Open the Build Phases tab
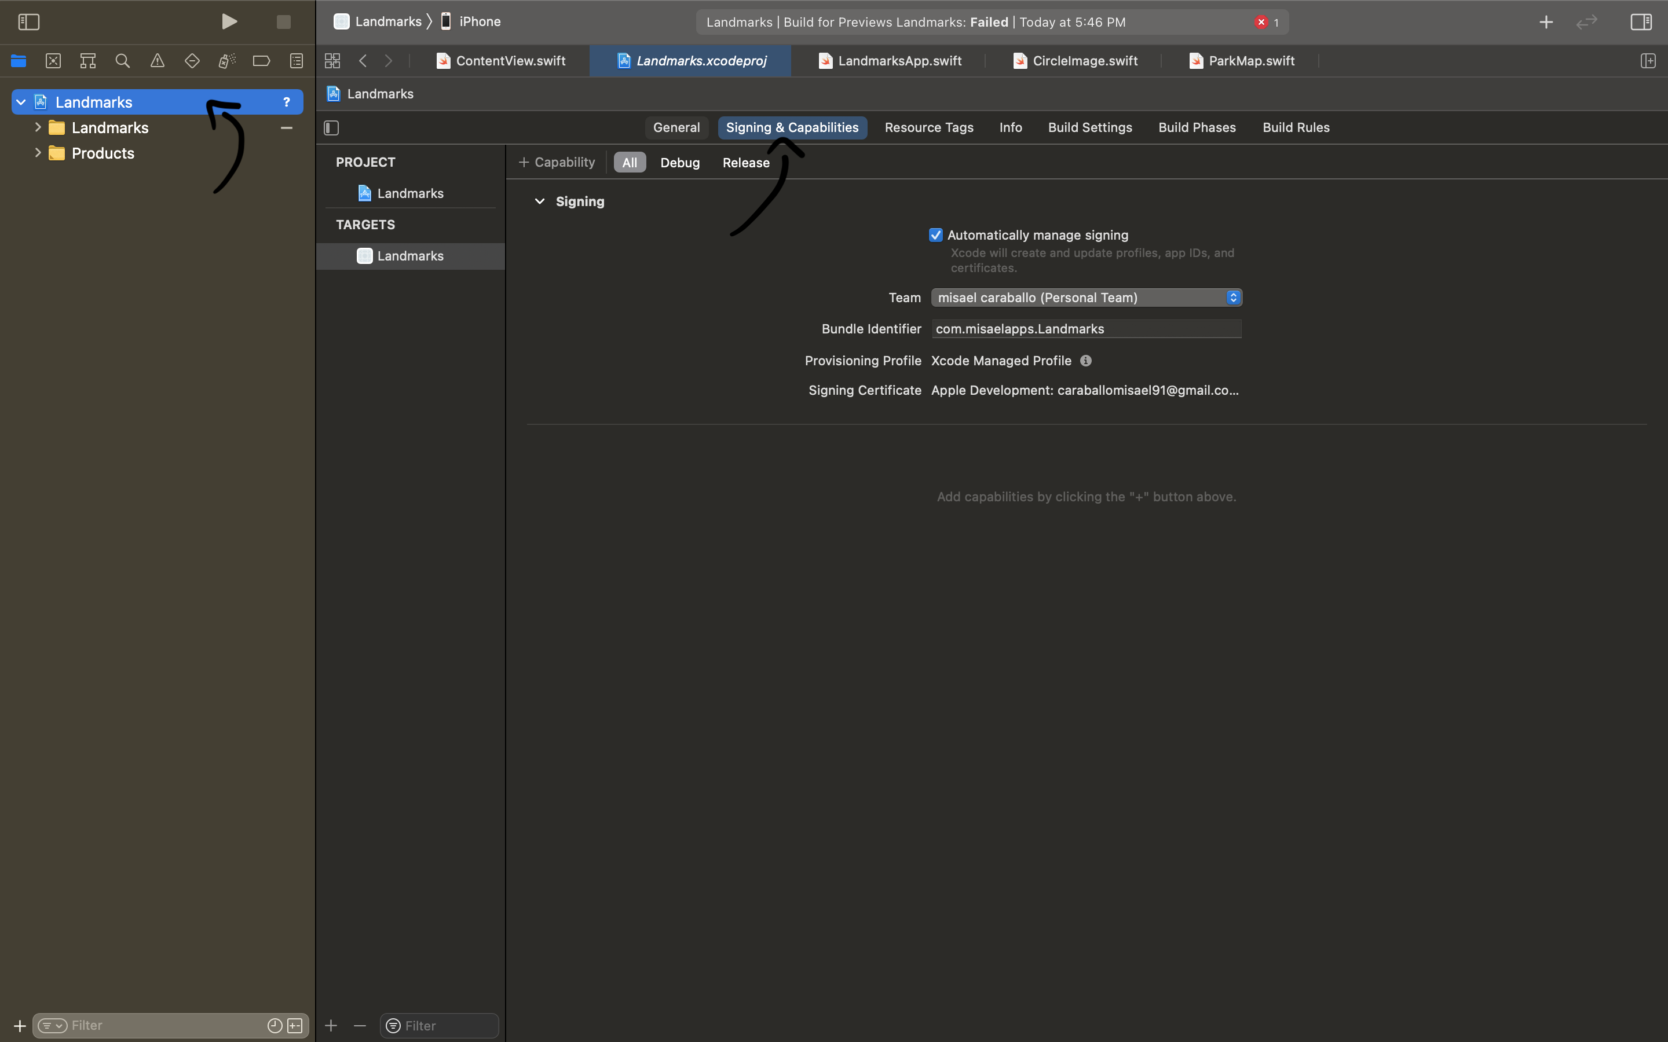 (1197, 127)
